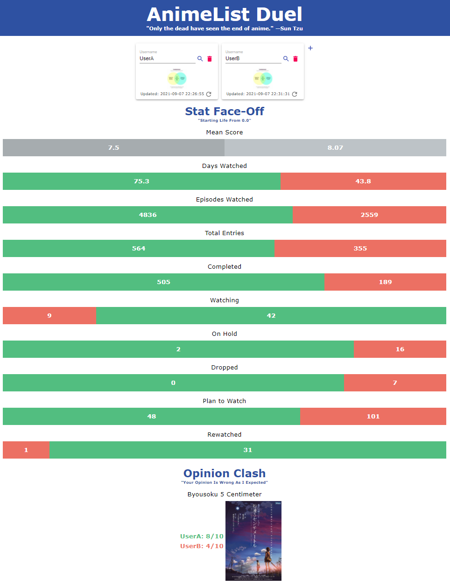
Task: Refresh UserA's data with the reload icon
Action: click(209, 94)
